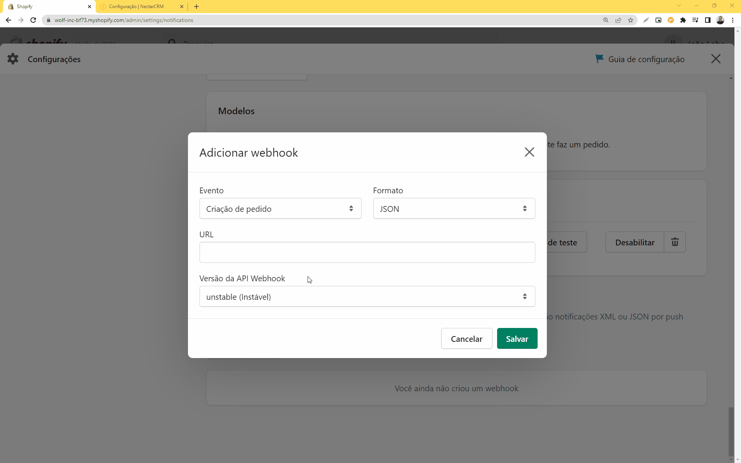Image resolution: width=741 pixels, height=463 pixels.
Task: Click the site lock icon
Action: click(49, 20)
